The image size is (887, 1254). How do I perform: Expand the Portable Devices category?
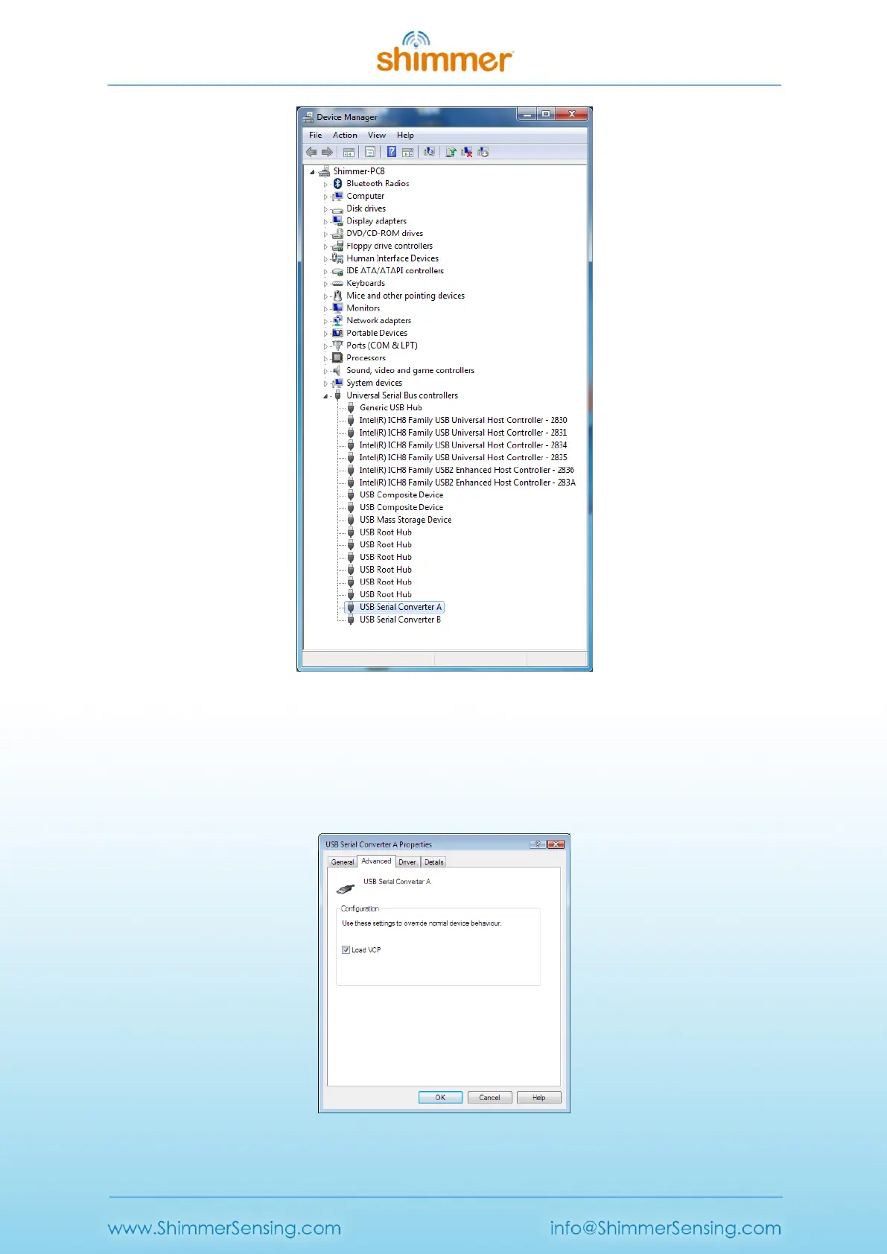[x=325, y=334]
